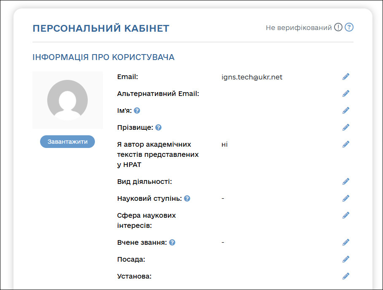Open help tooltip beside Ім'я
Image resolution: width=383 pixels, height=290 pixels.
(137, 111)
